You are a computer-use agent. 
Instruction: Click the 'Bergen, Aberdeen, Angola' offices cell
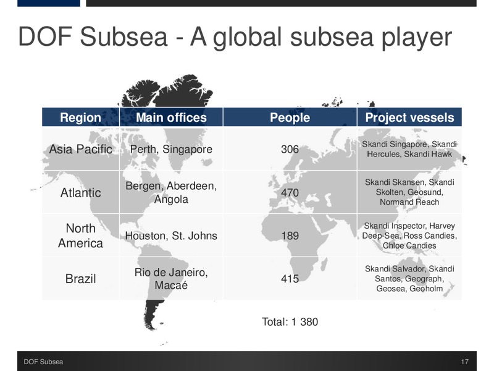click(x=171, y=192)
